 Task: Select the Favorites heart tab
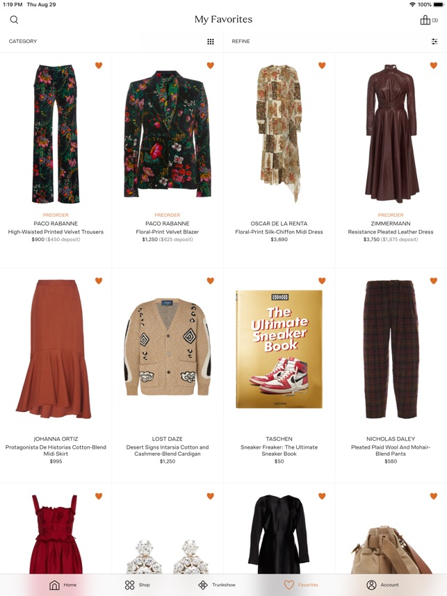click(x=301, y=585)
